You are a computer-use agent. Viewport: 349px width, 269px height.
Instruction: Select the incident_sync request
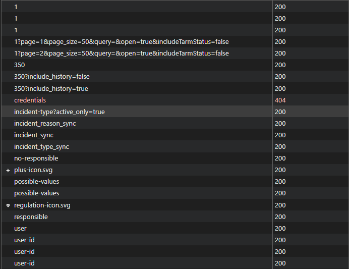tap(34, 135)
